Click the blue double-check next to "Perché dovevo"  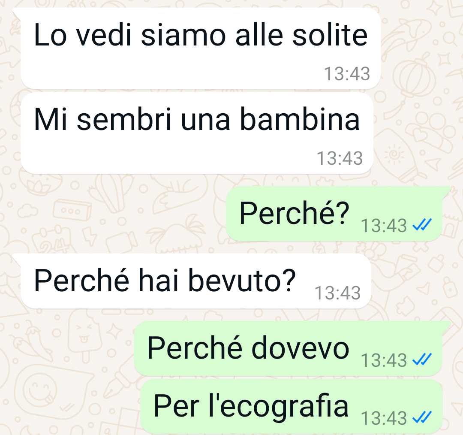[422, 359]
